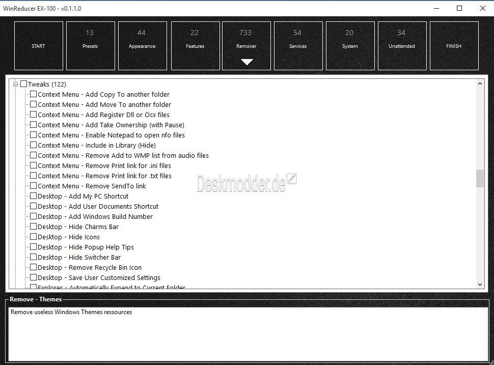Check Include in Library (Hide) checkbox

[34, 145]
